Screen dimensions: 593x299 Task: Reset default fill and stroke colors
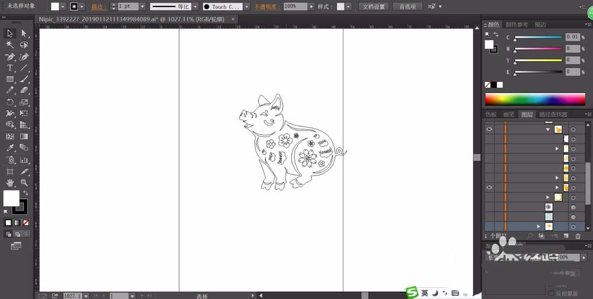(x=6, y=212)
